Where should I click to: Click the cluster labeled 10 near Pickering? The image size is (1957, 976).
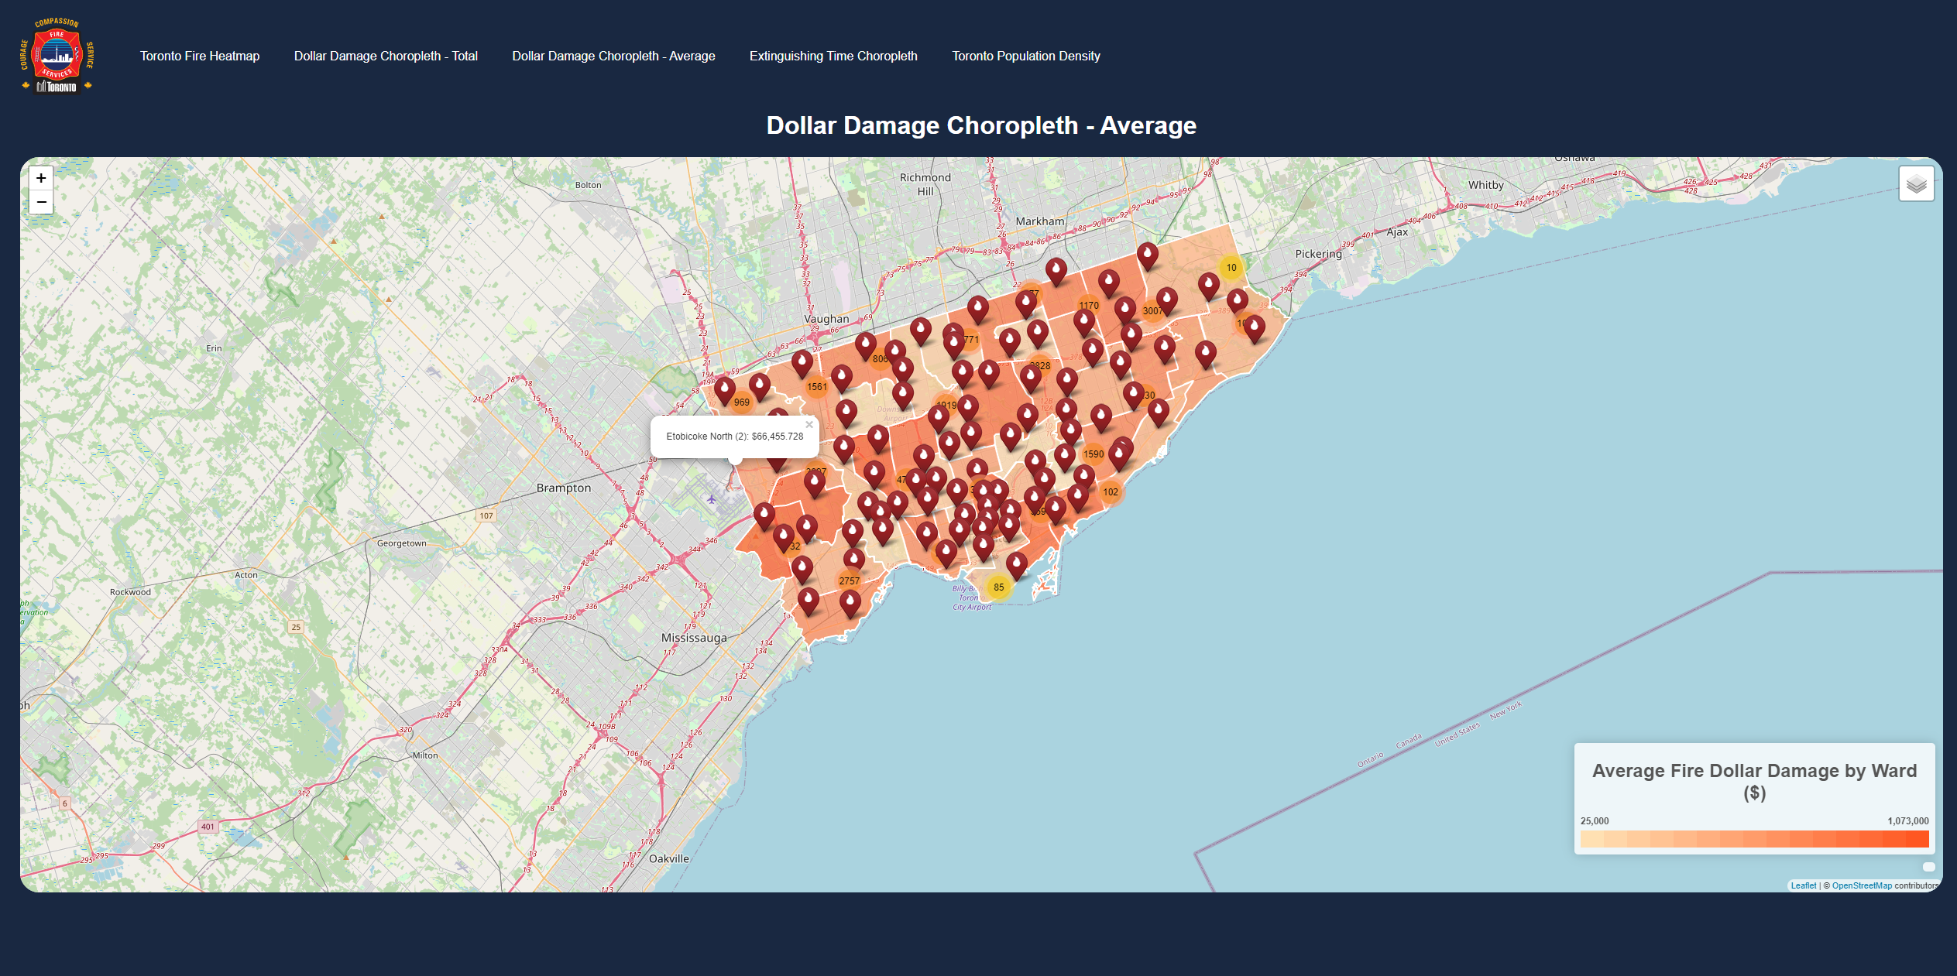pos(1231,266)
